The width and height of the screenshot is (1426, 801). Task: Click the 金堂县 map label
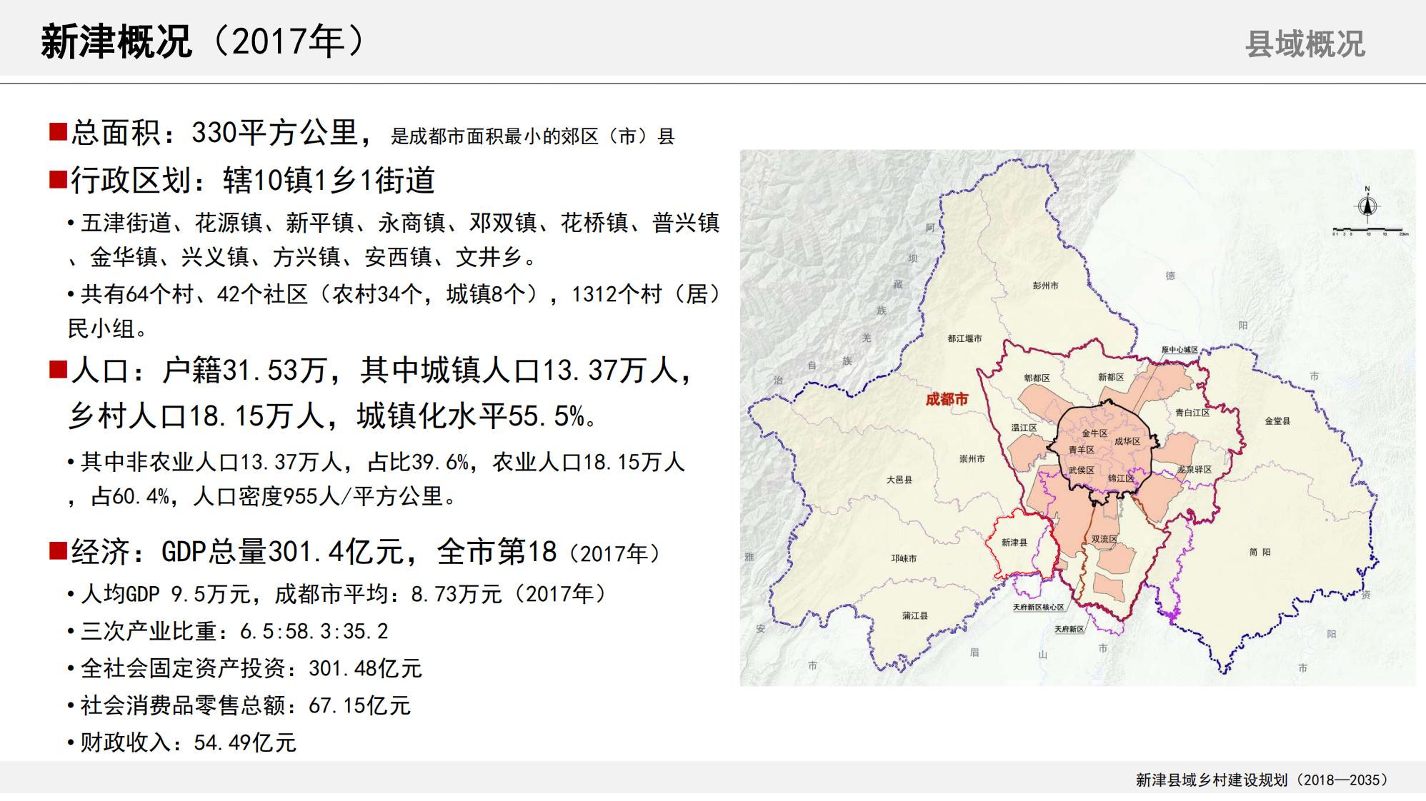pyautogui.click(x=1277, y=421)
